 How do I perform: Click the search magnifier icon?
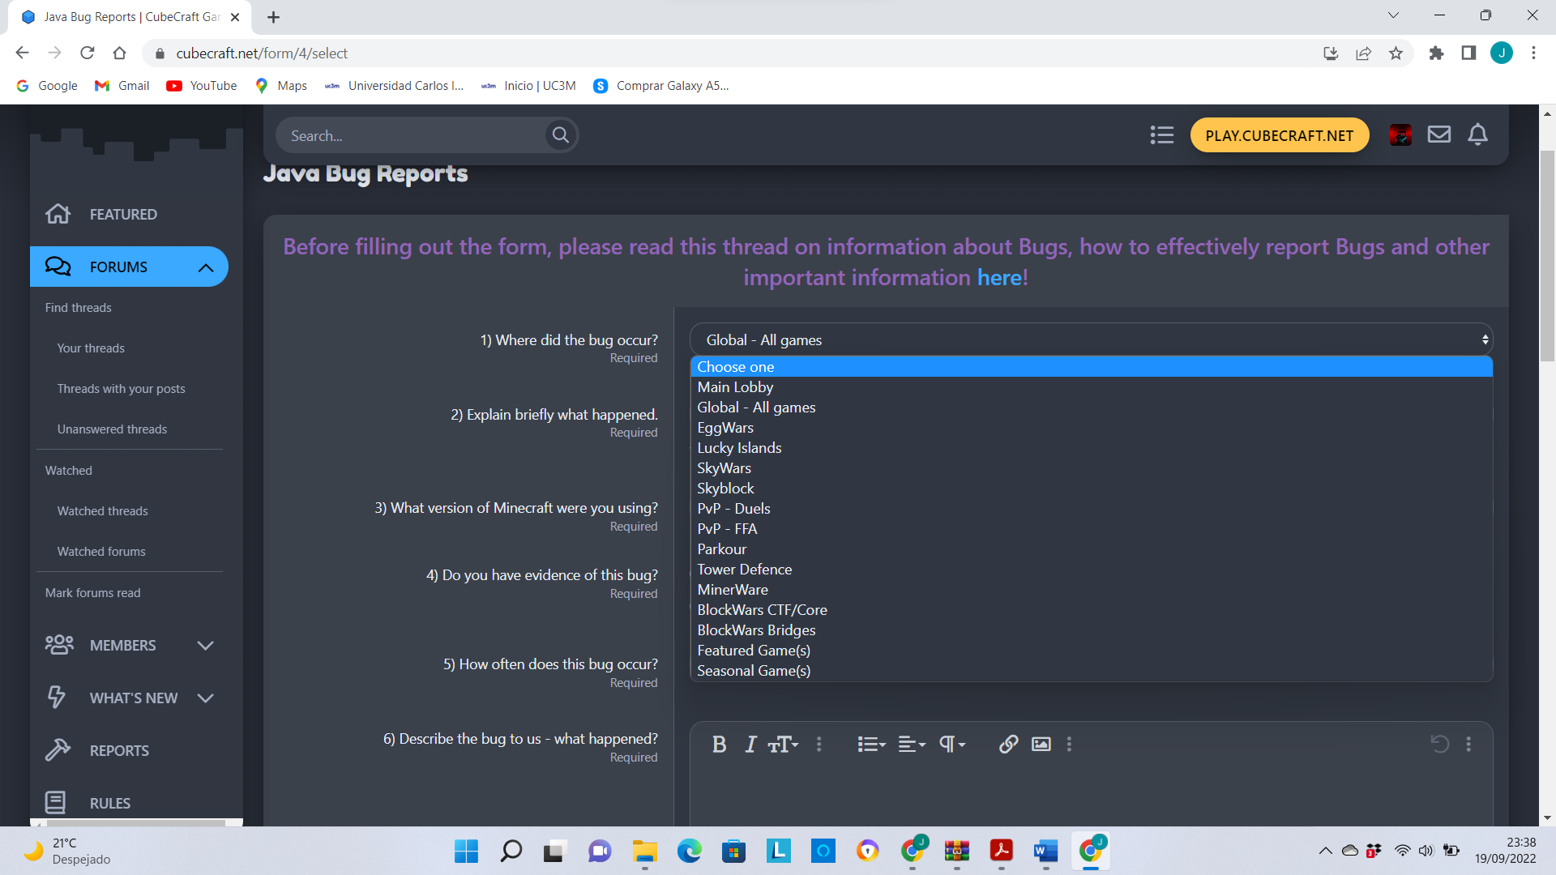click(560, 135)
